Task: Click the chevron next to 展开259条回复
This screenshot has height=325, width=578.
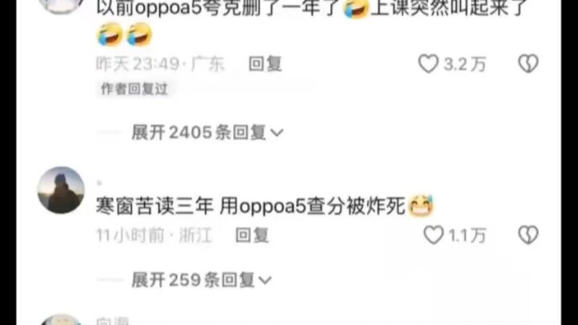Action: pyautogui.click(x=265, y=280)
